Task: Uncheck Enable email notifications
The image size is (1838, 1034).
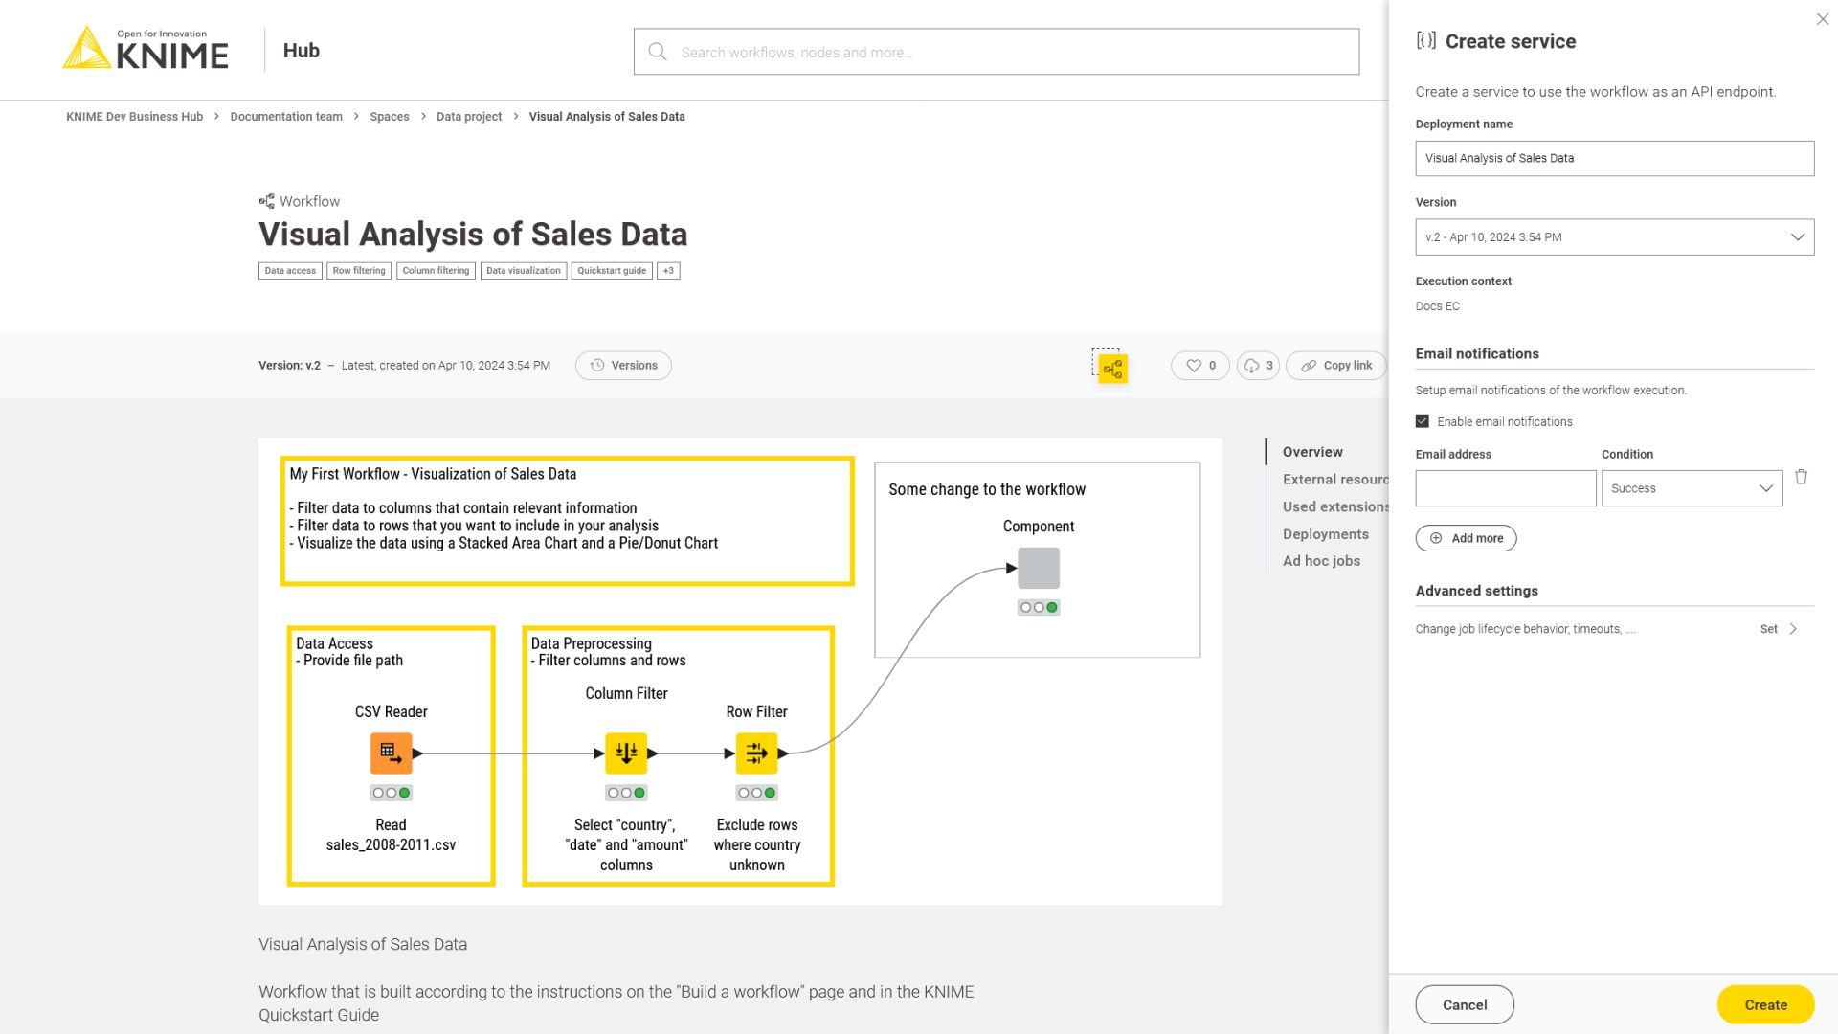Action: click(1423, 421)
